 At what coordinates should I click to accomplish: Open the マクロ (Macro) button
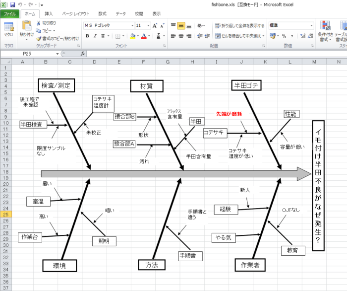[8, 29]
